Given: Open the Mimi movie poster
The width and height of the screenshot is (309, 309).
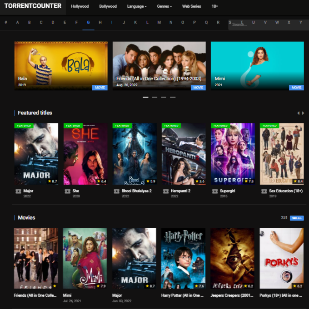Looking at the screenshot, I should pyautogui.click(x=85, y=258).
